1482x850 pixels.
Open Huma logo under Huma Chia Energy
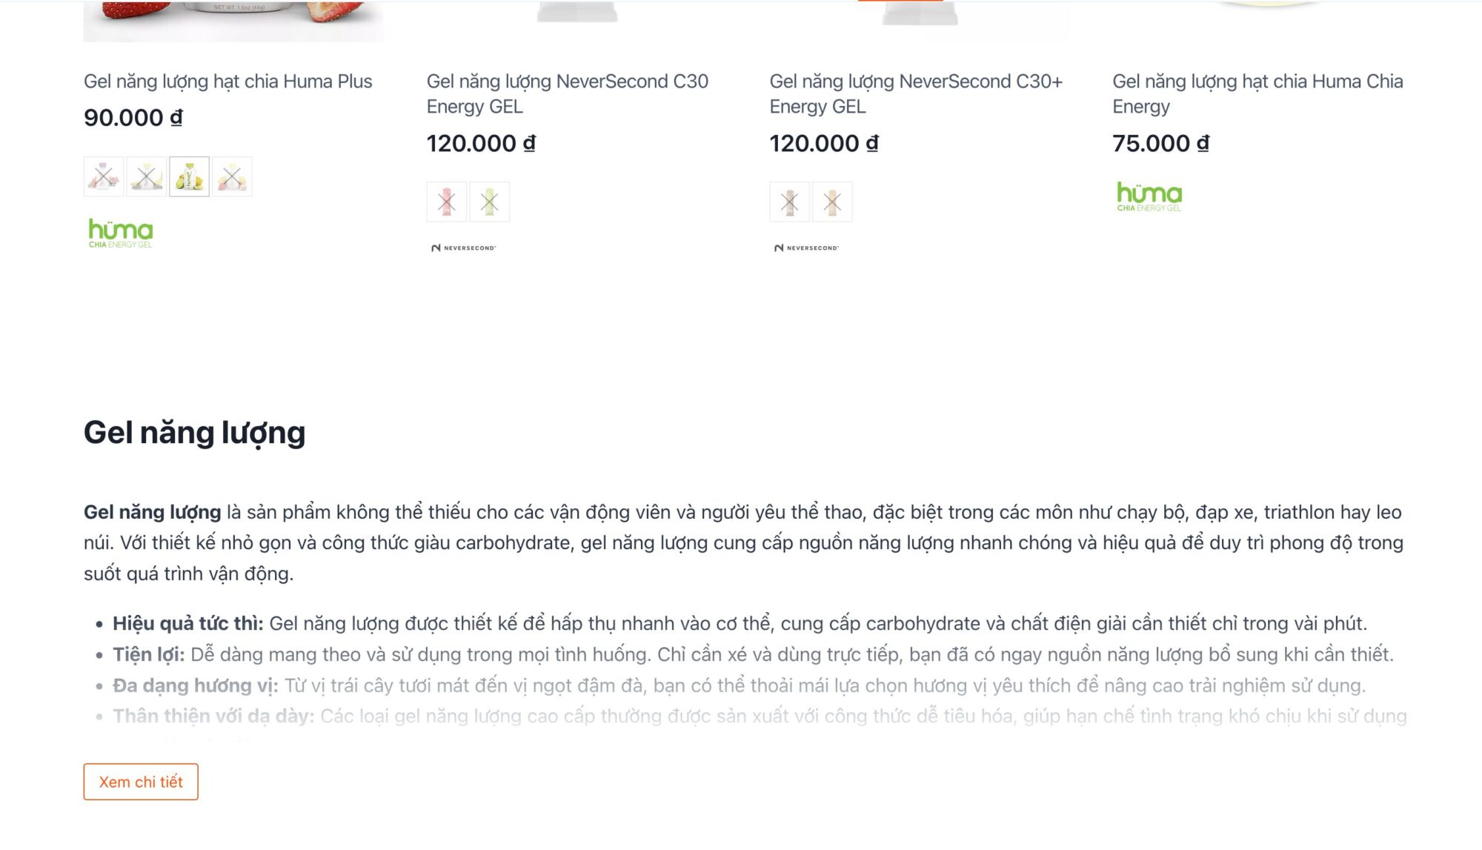[x=1149, y=197]
